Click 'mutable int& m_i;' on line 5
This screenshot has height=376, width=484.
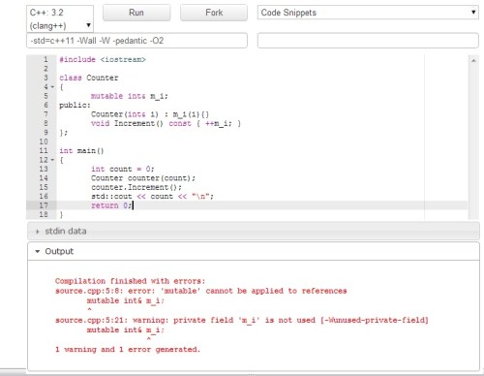point(130,96)
